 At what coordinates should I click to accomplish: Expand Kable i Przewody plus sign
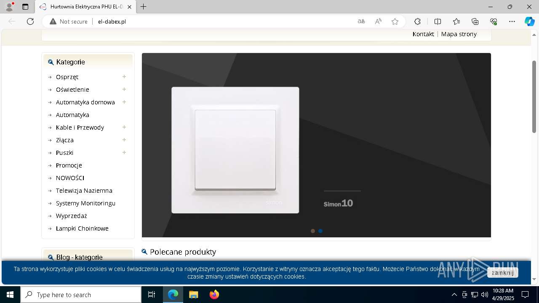124,127
